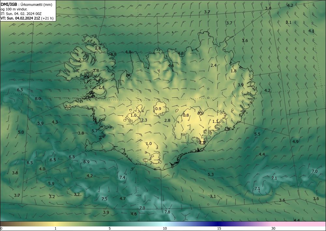This screenshot has height=231, width=326.
Task: Click the 2.2 value on the peninsula tip
Action: click(68, 107)
